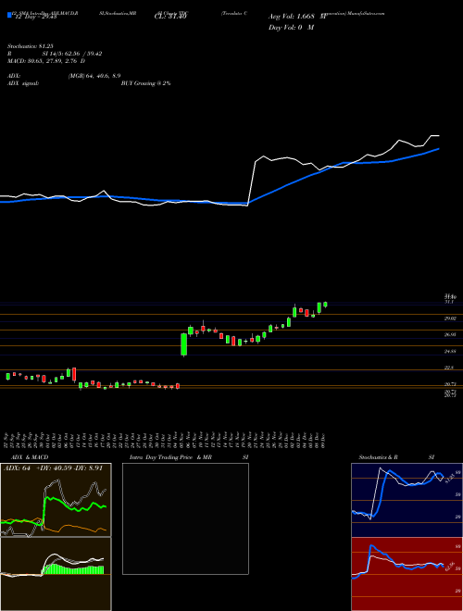The height and width of the screenshot is (611, 463).
Task: Click the 'MACD: 30.65, 27.89, 2.76 D' line
Action: coord(46,61)
